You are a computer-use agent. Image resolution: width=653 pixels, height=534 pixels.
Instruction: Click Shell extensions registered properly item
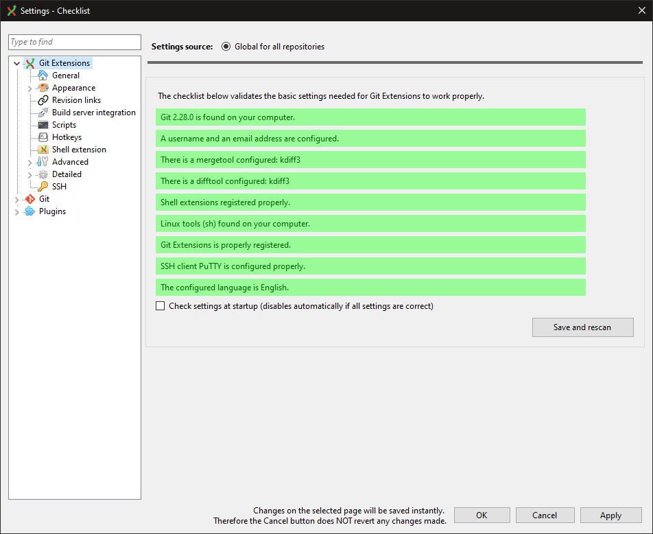tap(370, 202)
